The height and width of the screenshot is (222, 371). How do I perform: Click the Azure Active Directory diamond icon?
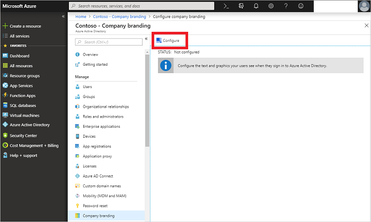(5, 125)
